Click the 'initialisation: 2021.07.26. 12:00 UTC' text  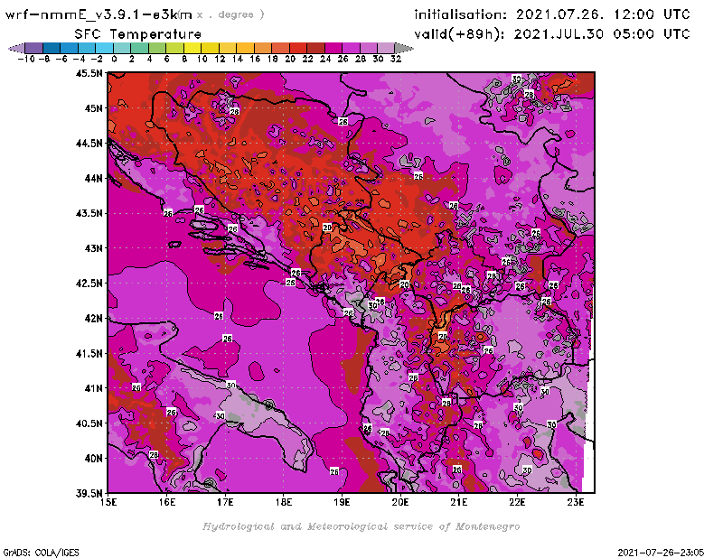[x=552, y=14]
